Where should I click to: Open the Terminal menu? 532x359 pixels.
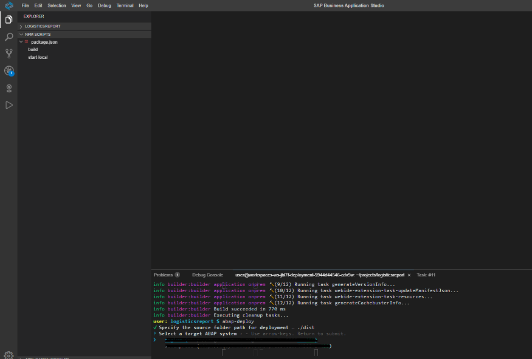pos(125,5)
